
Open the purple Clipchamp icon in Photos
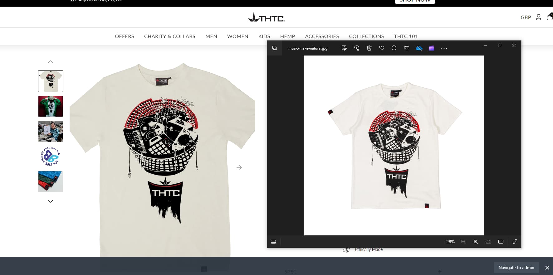[432, 48]
